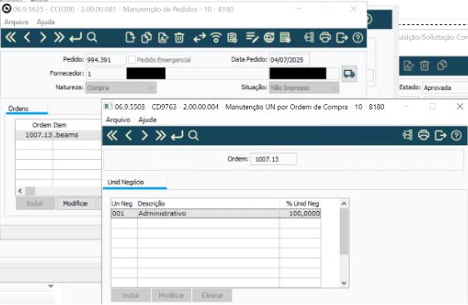Click the lines with pencil icon
Image resolution: width=468 pixels, height=305 pixels.
pyautogui.click(x=252, y=37)
